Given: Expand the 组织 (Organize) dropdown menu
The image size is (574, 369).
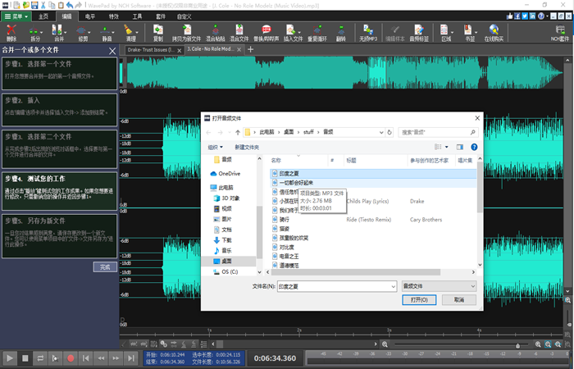Looking at the screenshot, I should (x=216, y=147).
